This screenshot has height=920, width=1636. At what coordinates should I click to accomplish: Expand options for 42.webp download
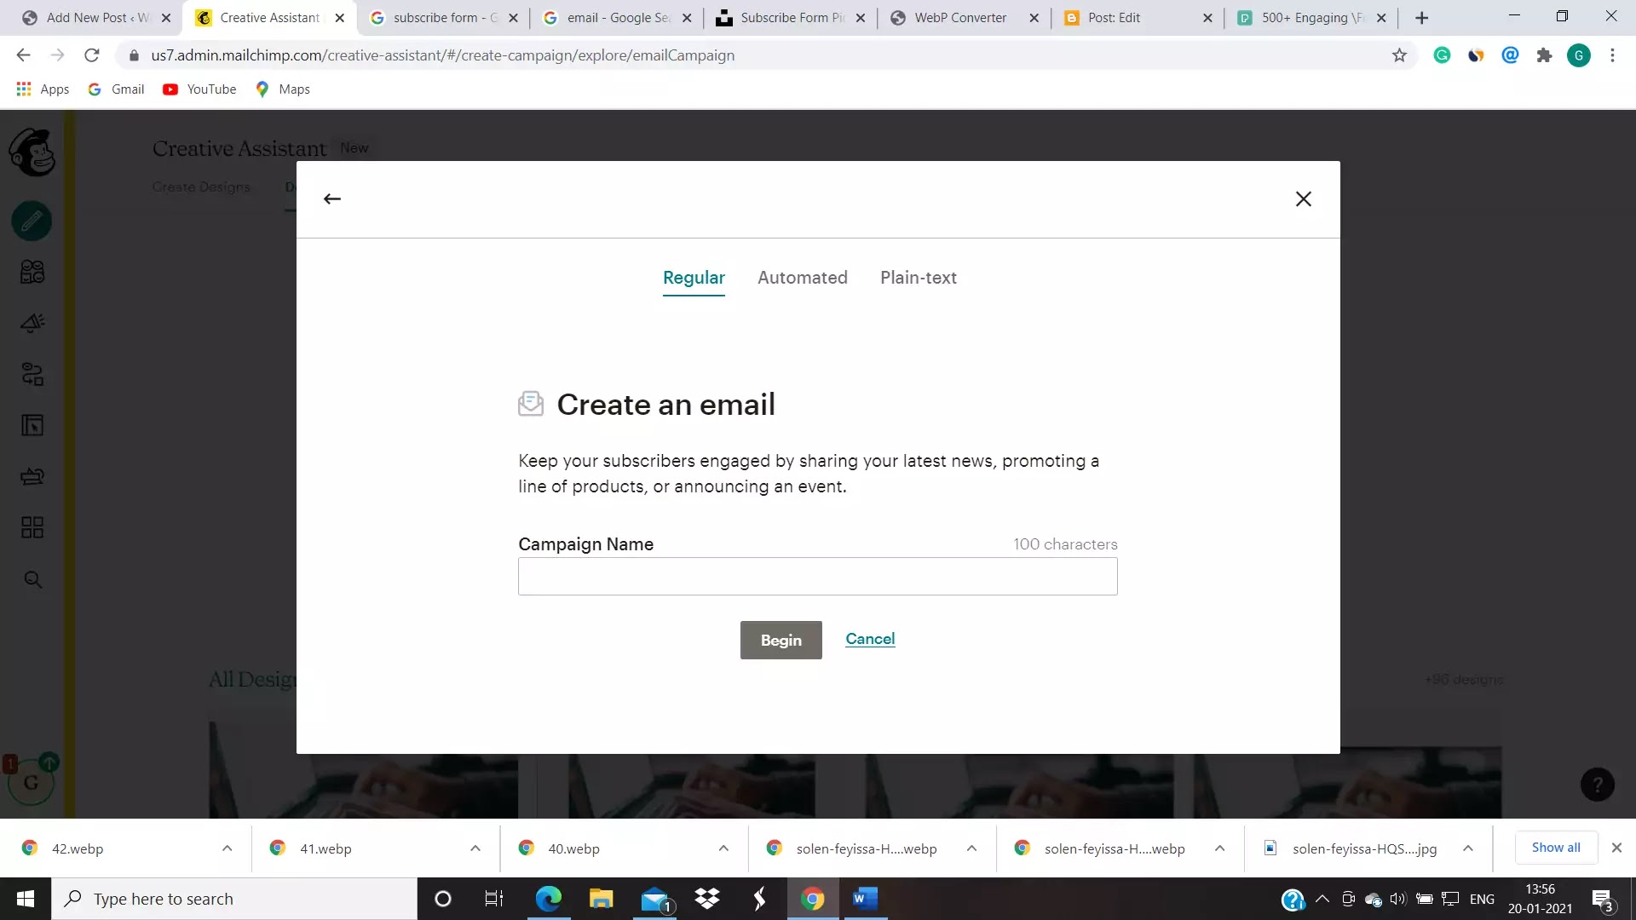tap(227, 848)
